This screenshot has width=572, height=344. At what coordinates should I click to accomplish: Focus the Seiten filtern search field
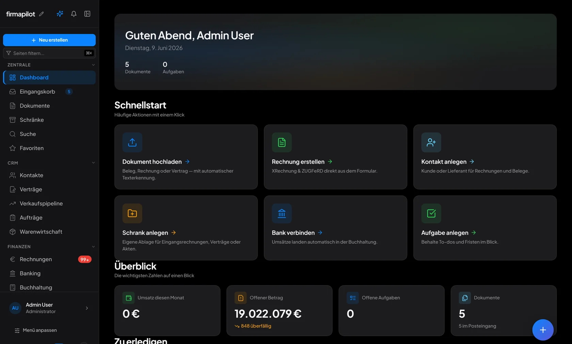point(49,53)
